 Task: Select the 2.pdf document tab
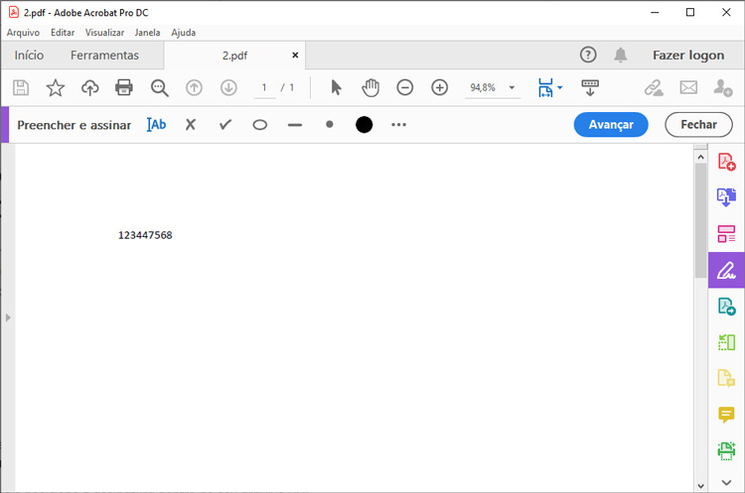coord(234,56)
